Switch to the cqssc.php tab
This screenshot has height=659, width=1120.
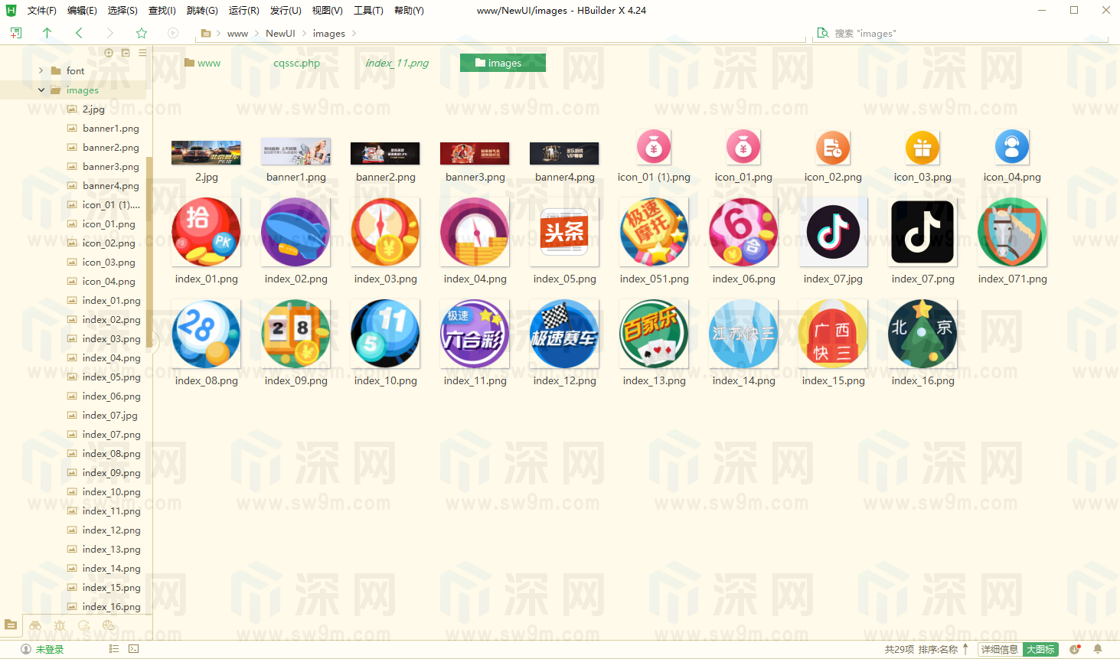(296, 63)
